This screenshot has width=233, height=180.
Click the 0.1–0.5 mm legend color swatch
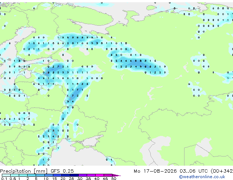[6, 175]
